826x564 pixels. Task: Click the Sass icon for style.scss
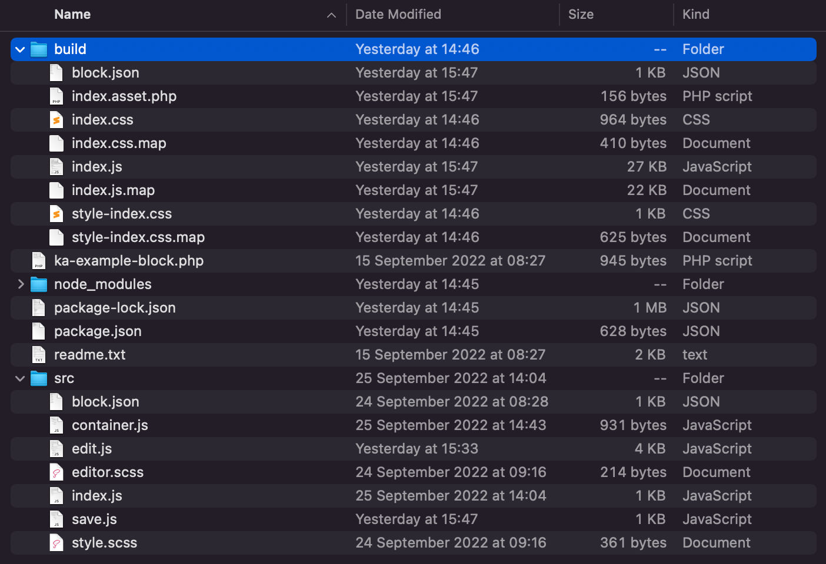[56, 542]
